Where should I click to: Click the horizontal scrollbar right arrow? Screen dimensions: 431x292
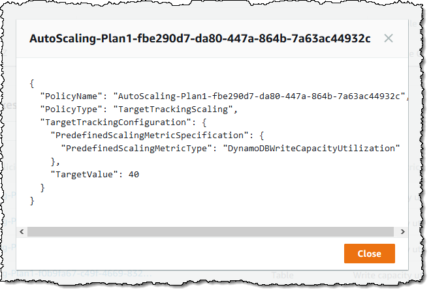(x=398, y=231)
